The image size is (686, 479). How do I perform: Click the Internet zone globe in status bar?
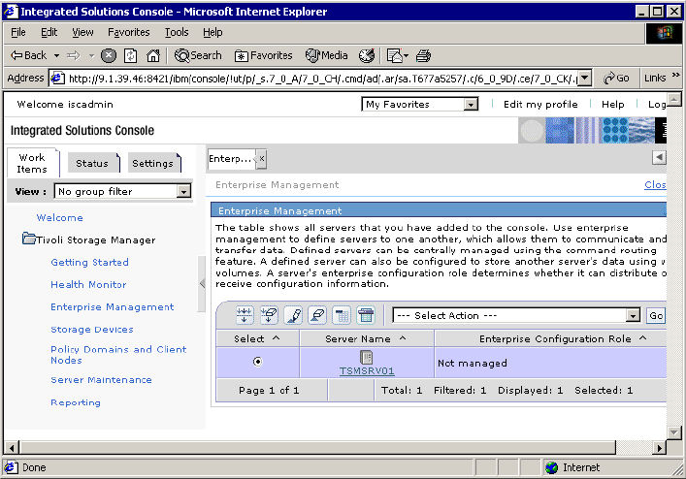552,467
